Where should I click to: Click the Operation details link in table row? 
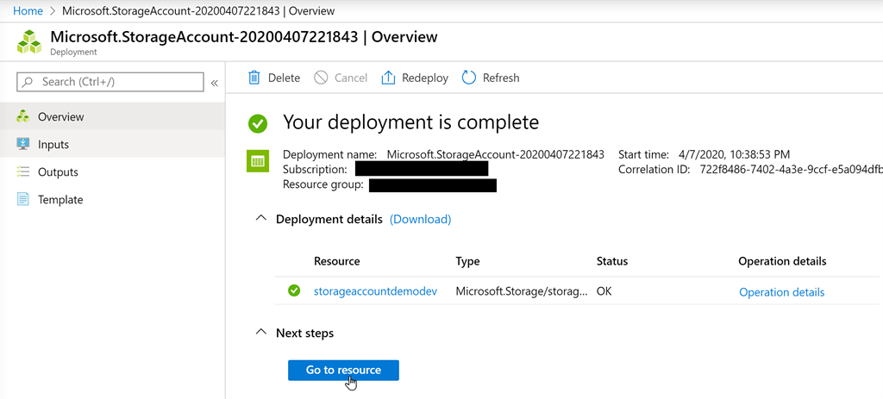pos(781,292)
